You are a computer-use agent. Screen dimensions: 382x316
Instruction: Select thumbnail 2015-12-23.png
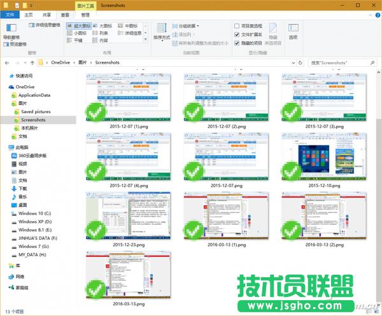pyautogui.click(x=124, y=217)
